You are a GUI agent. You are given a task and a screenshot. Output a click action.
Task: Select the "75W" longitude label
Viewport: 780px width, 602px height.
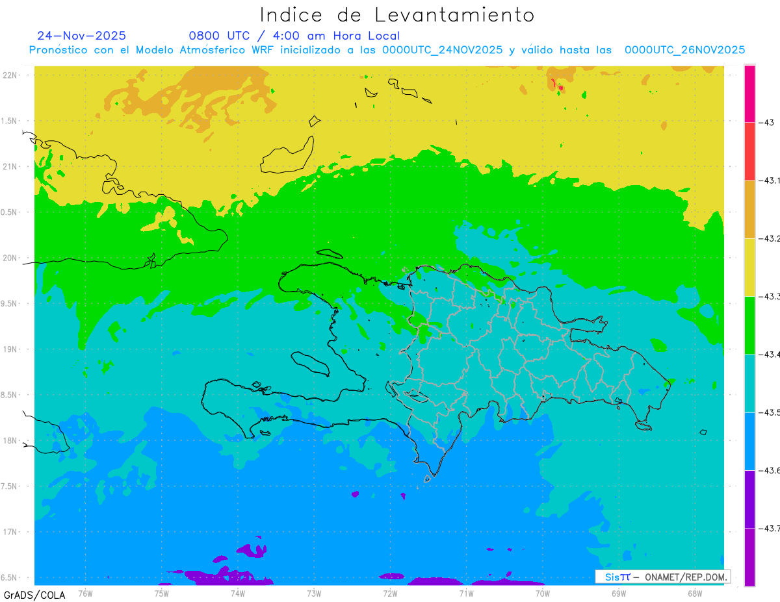pyautogui.click(x=161, y=592)
